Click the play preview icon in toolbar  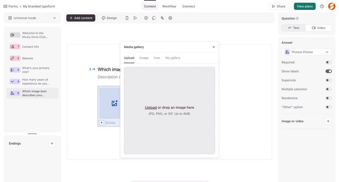pos(135,18)
